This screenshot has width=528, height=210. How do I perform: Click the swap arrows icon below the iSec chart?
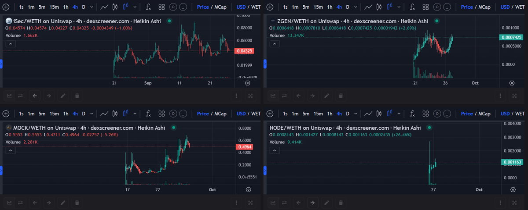[20, 96]
